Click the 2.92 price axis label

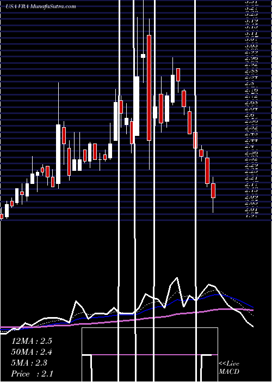[x=251, y=64]
